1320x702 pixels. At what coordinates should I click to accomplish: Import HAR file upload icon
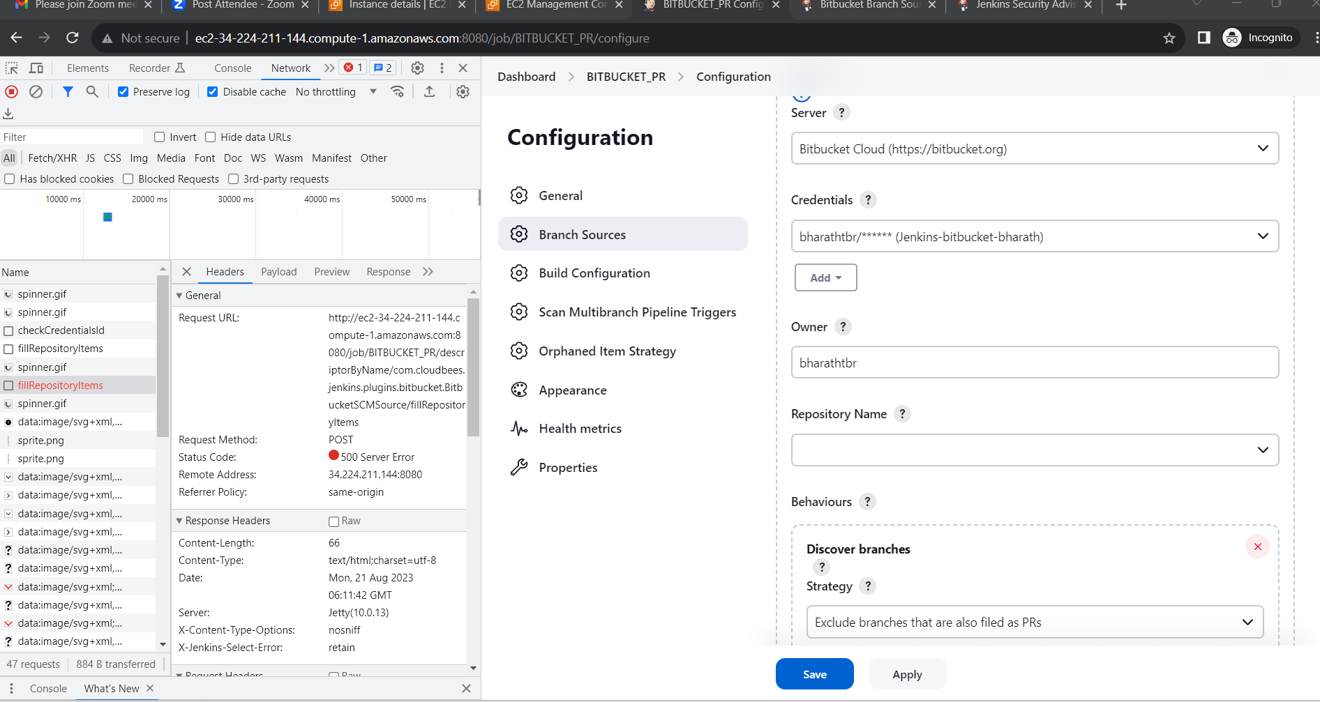point(430,91)
